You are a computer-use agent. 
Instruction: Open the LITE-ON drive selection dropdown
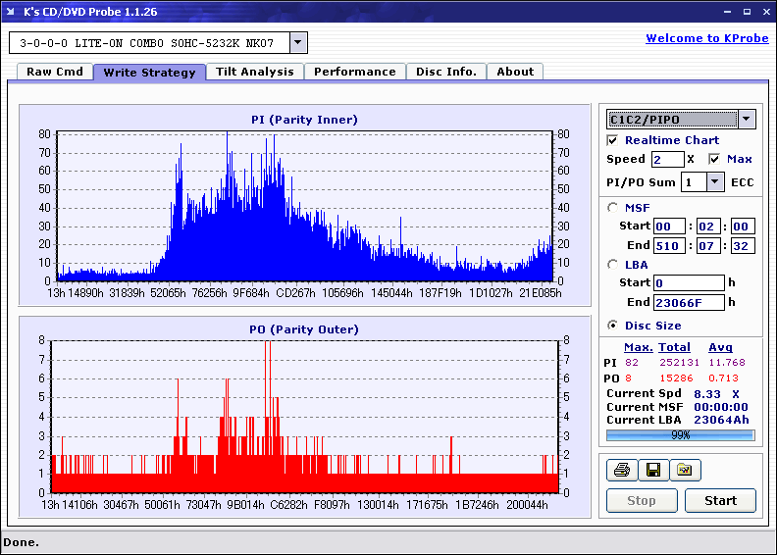coord(298,42)
